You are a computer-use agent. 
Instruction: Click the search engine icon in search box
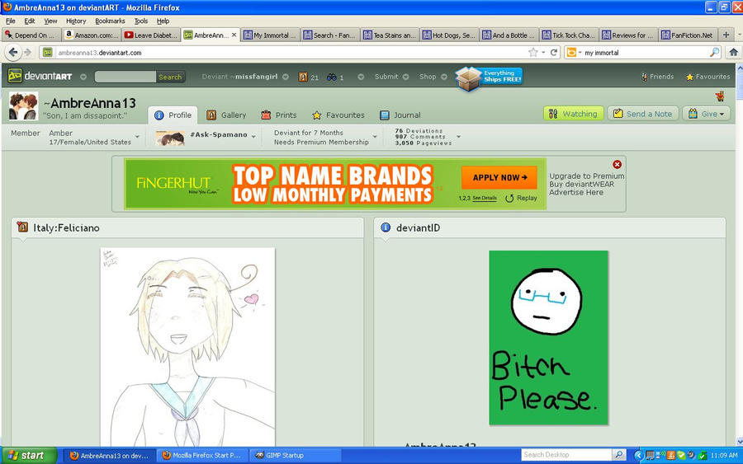[571, 53]
